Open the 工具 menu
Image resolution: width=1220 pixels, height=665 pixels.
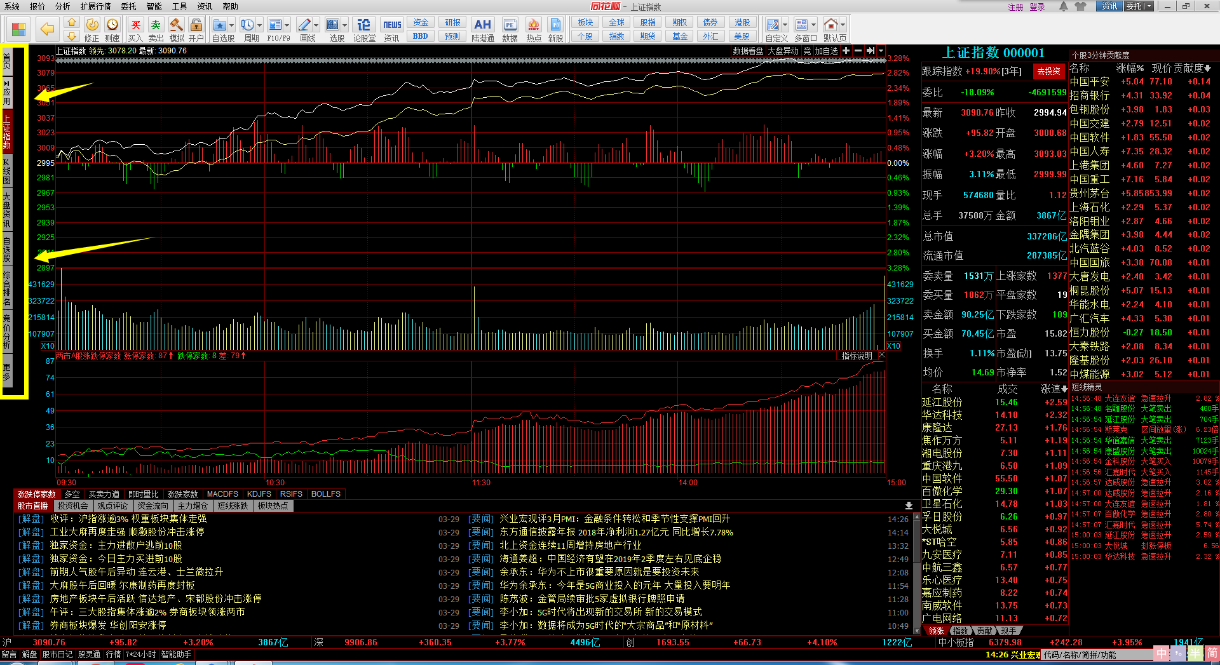pyautogui.click(x=180, y=6)
